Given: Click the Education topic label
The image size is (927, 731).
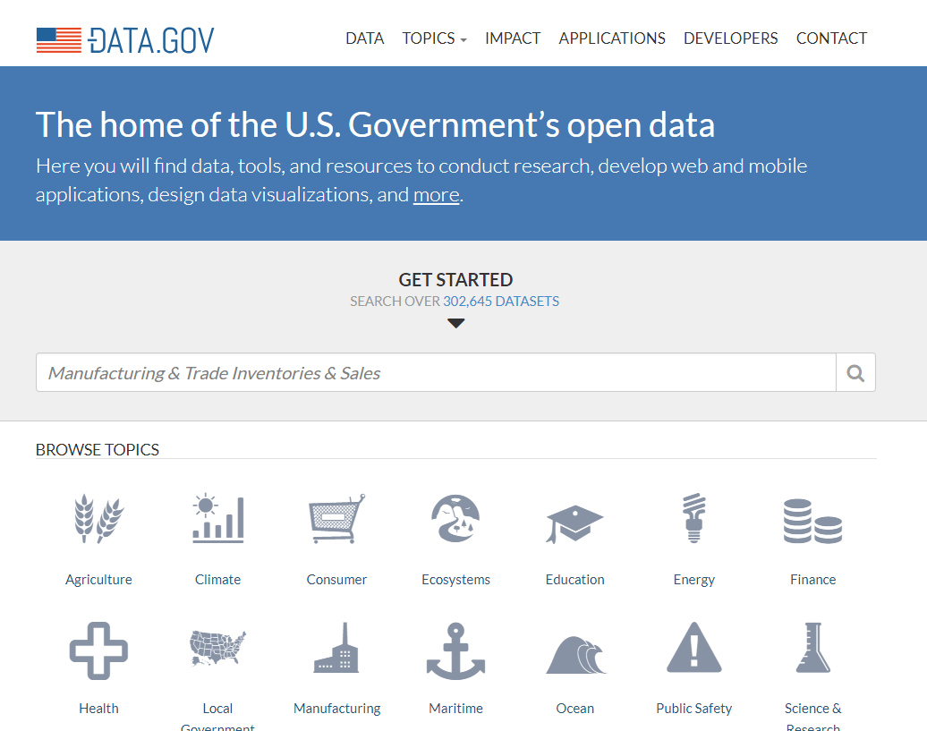Looking at the screenshot, I should tap(574, 580).
